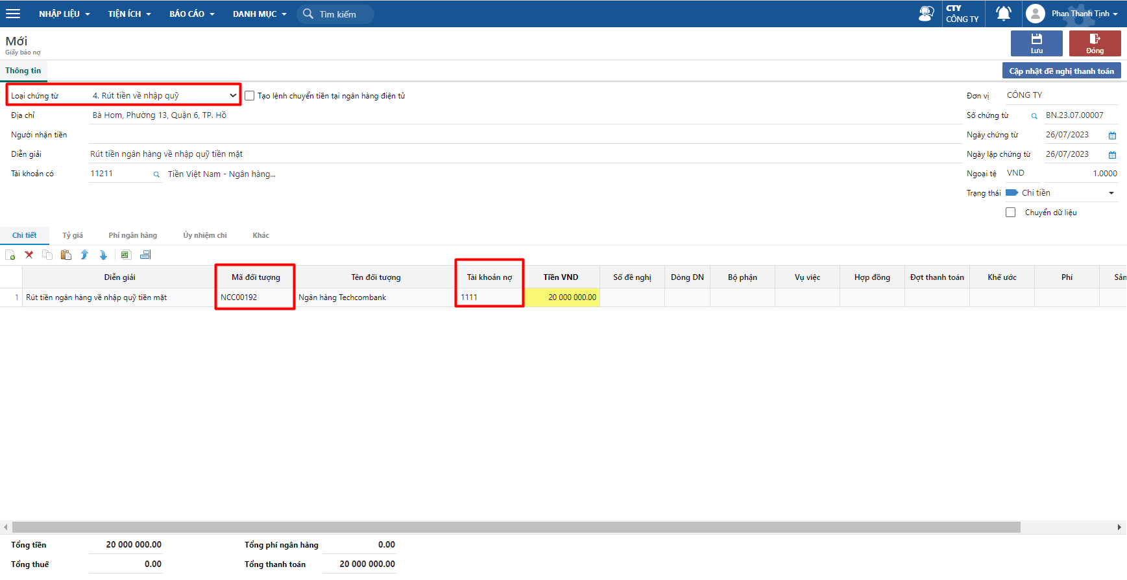
Task: Move row down with blue arrow
Action: point(103,255)
